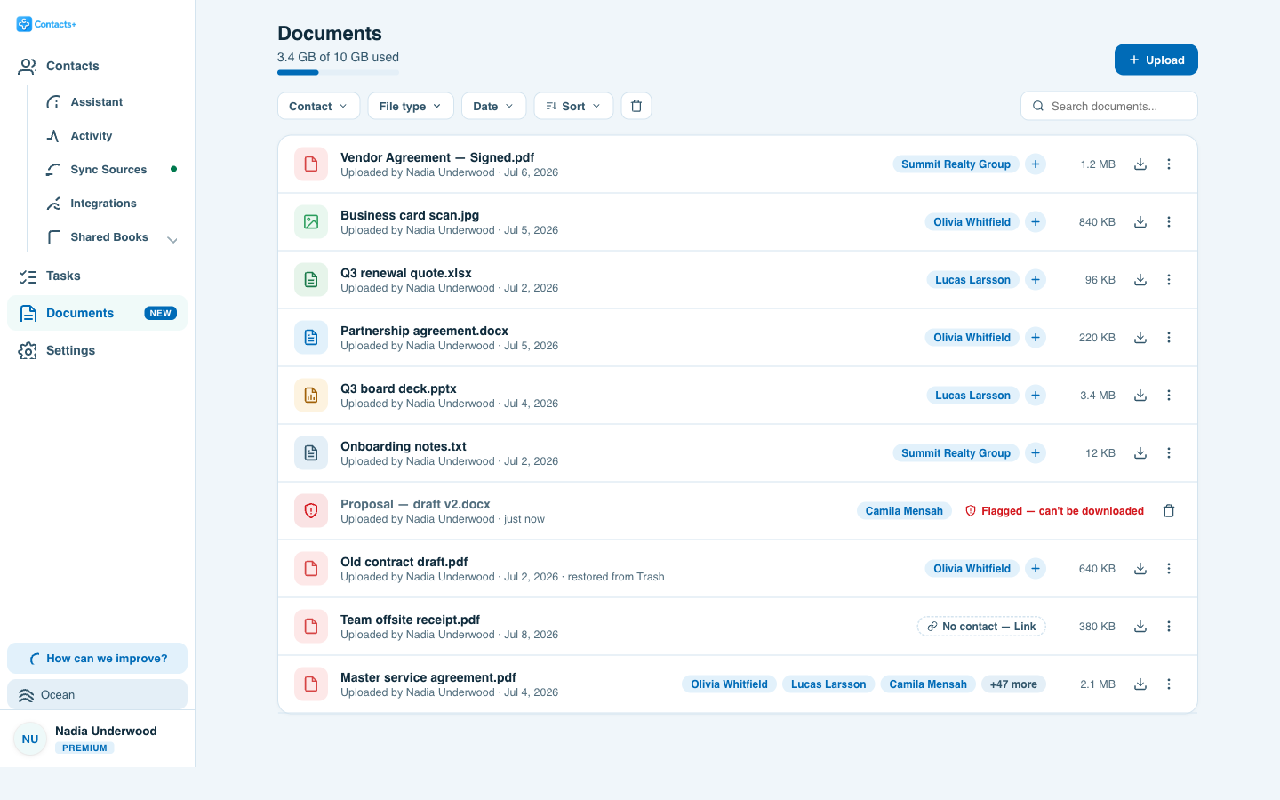Click Summit Realty Group tag on Vendor Agreement
Screen dimensions: 1280x800
[x=956, y=164]
